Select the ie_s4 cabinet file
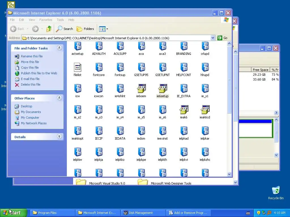Image resolution: width=290 pixels, height=217 pixels. [120, 112]
